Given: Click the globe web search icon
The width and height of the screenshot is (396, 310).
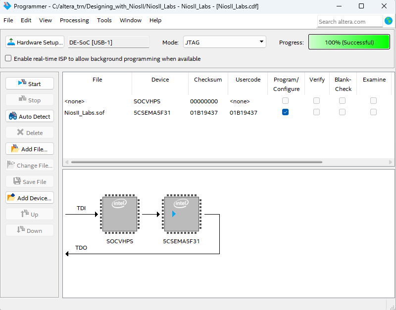Looking at the screenshot, I should (x=389, y=21).
